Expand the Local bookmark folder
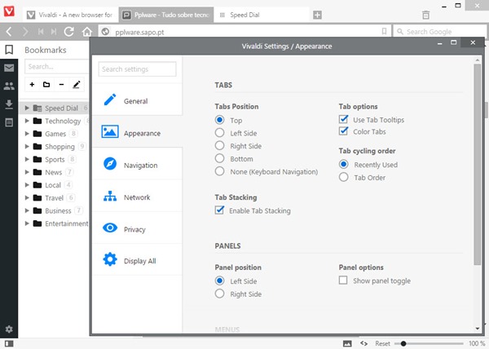The image size is (489, 349). [x=27, y=184]
